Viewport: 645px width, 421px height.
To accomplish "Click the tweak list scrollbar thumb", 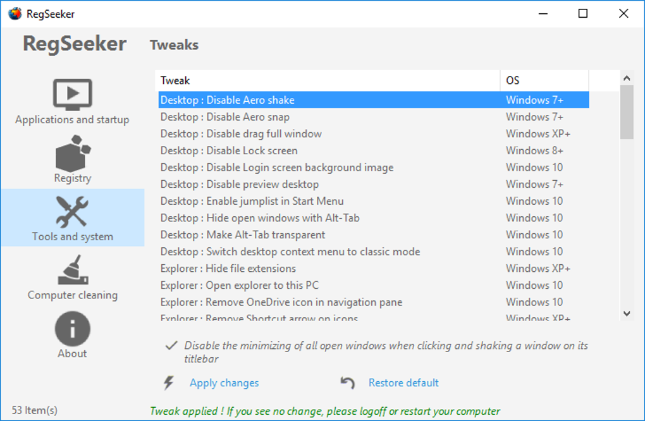I will pyautogui.click(x=626, y=112).
